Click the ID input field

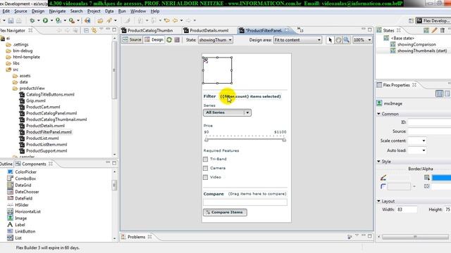[x=429, y=122]
